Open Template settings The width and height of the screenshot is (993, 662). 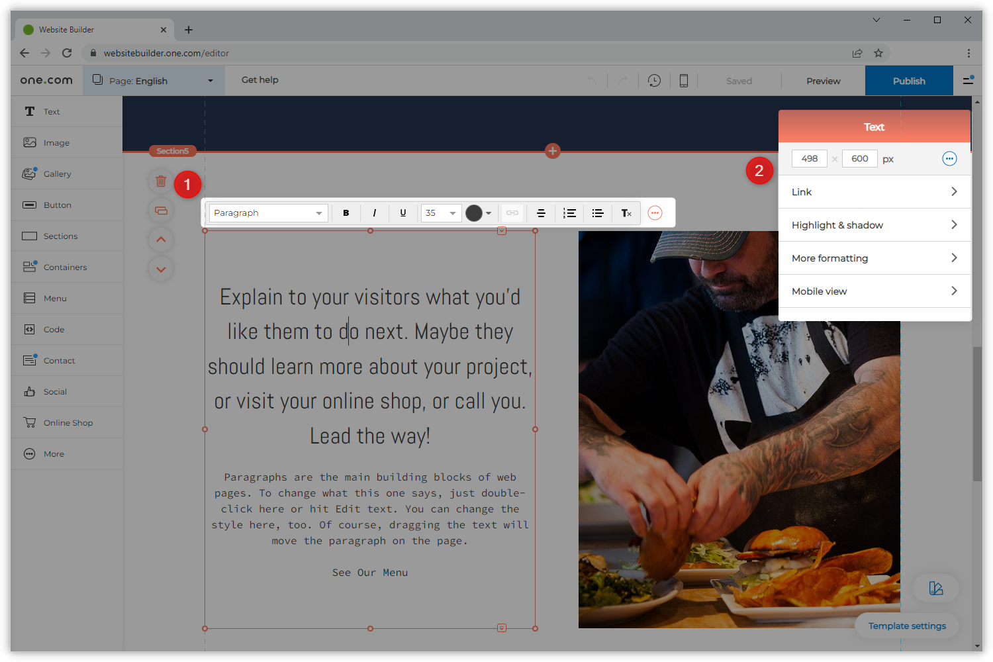[906, 626]
